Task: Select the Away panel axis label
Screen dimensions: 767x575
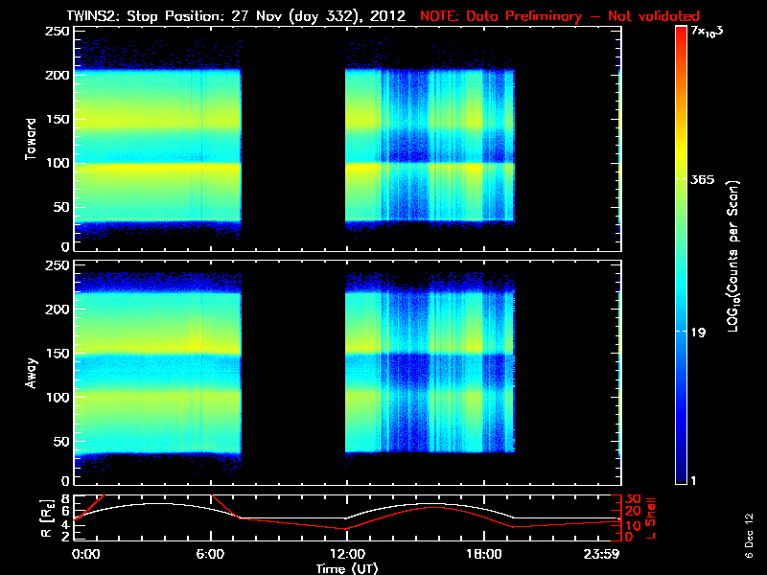Action: coord(32,373)
